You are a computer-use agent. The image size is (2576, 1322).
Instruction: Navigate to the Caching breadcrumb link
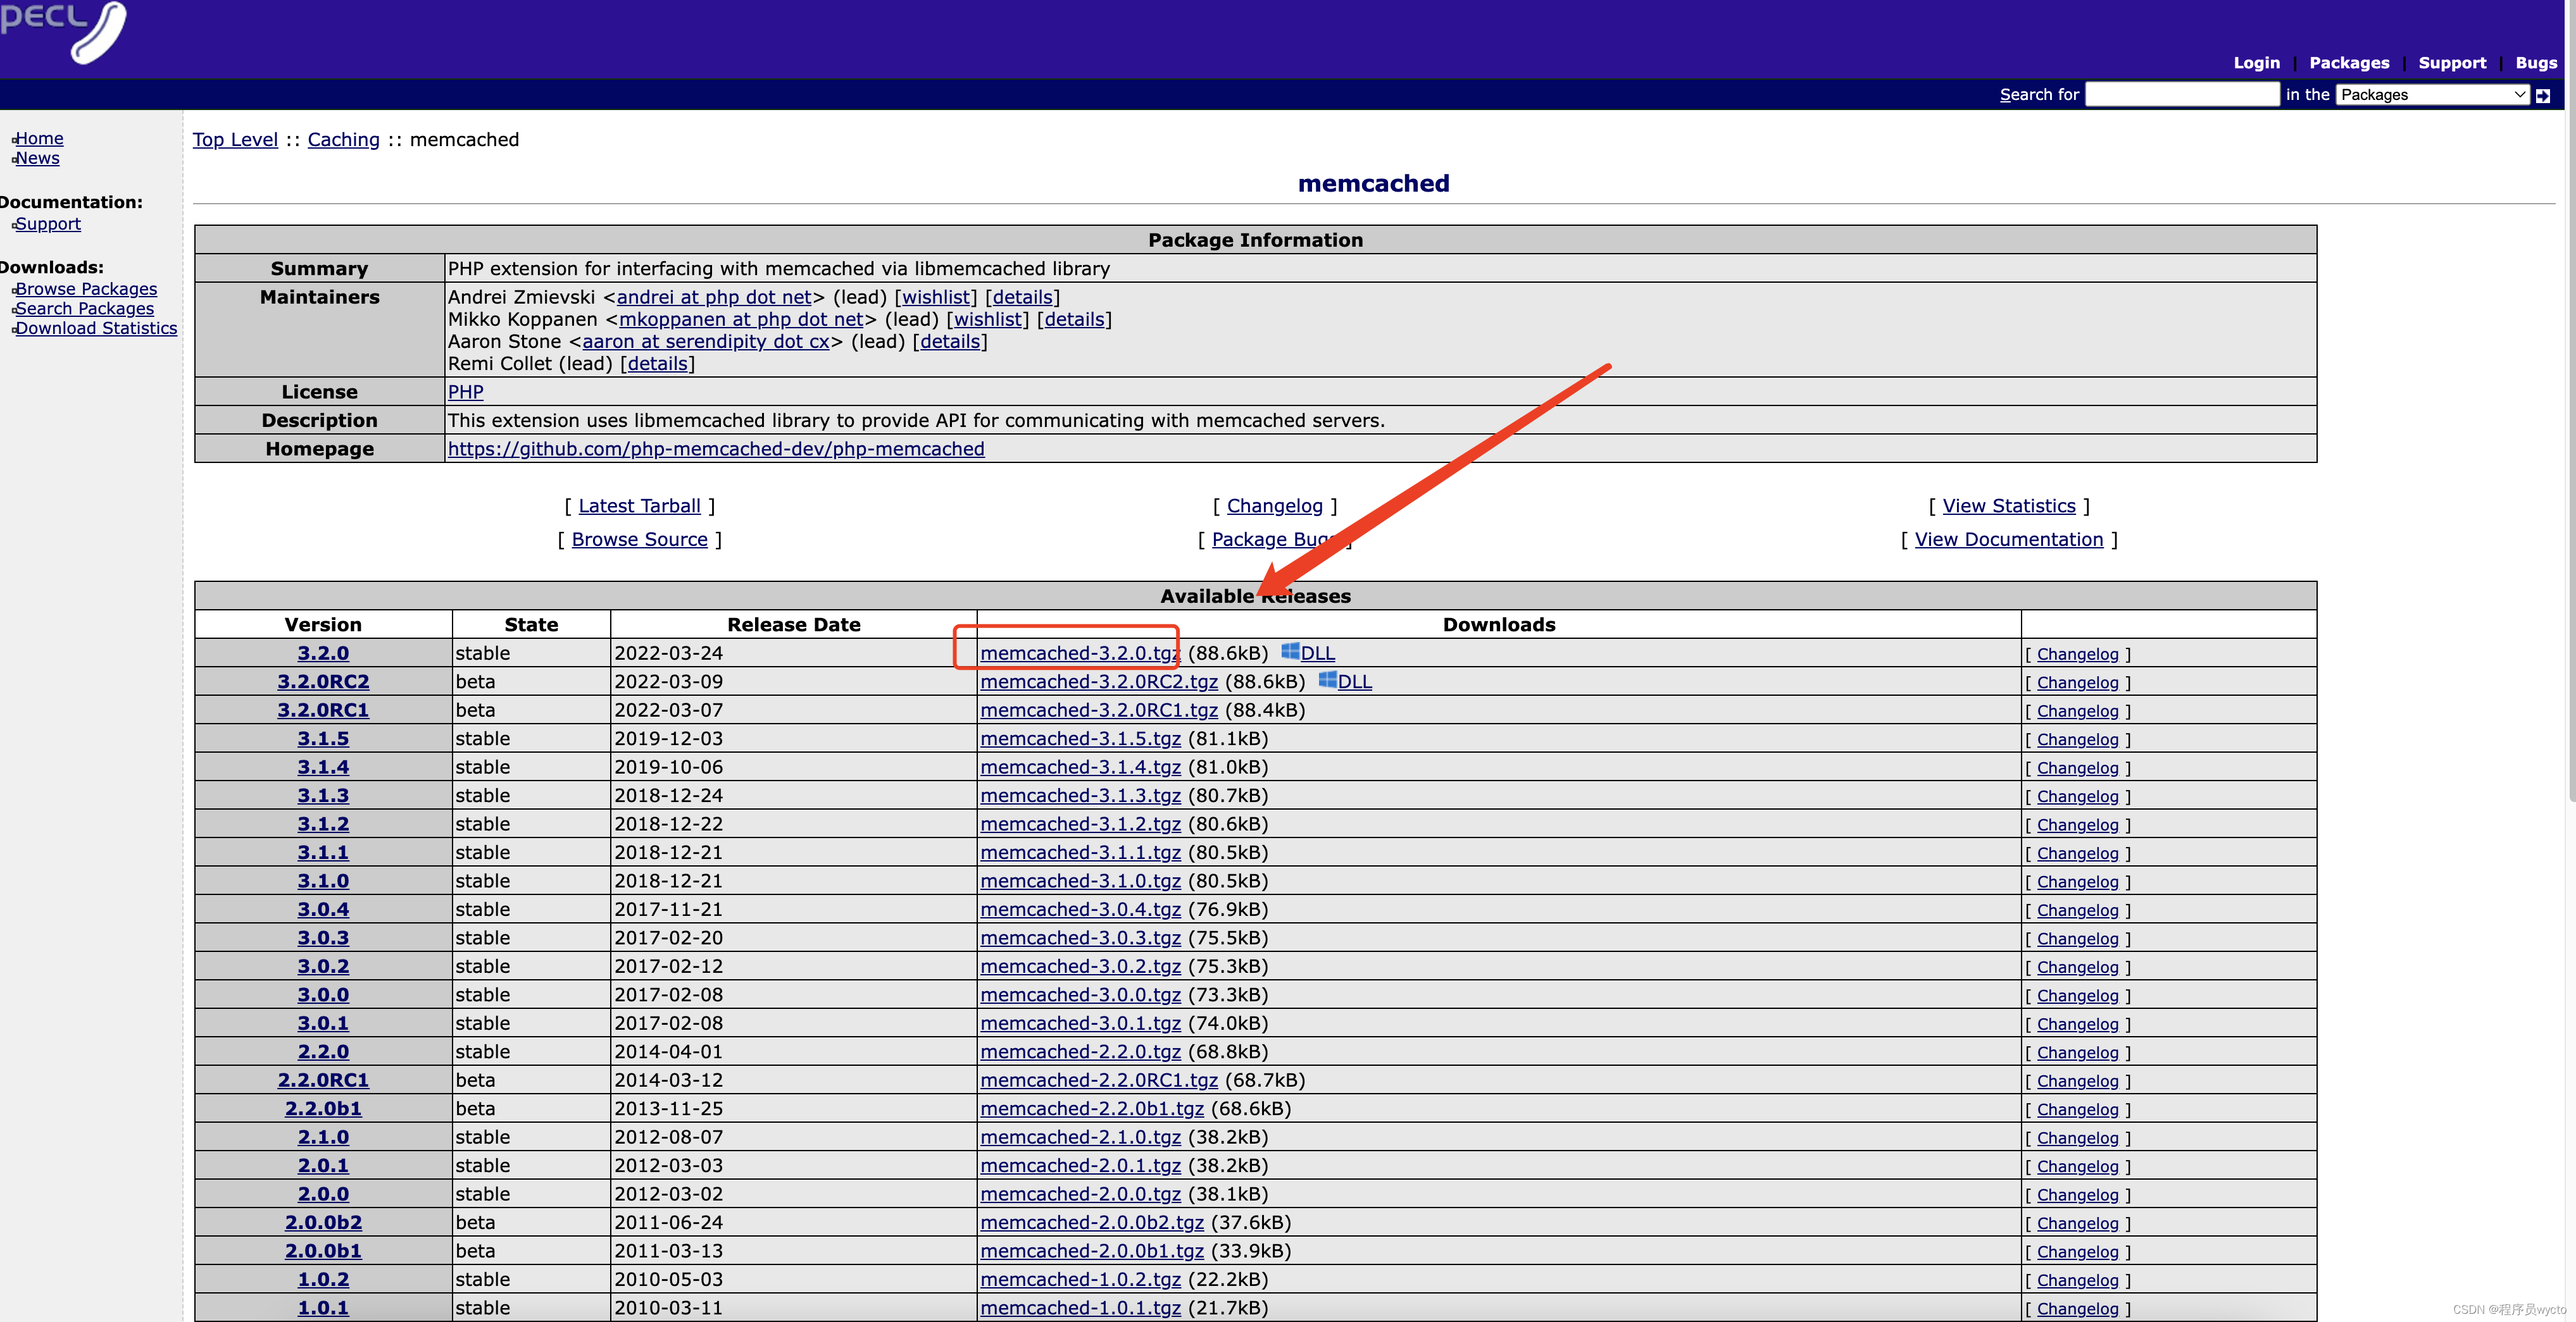tap(343, 139)
